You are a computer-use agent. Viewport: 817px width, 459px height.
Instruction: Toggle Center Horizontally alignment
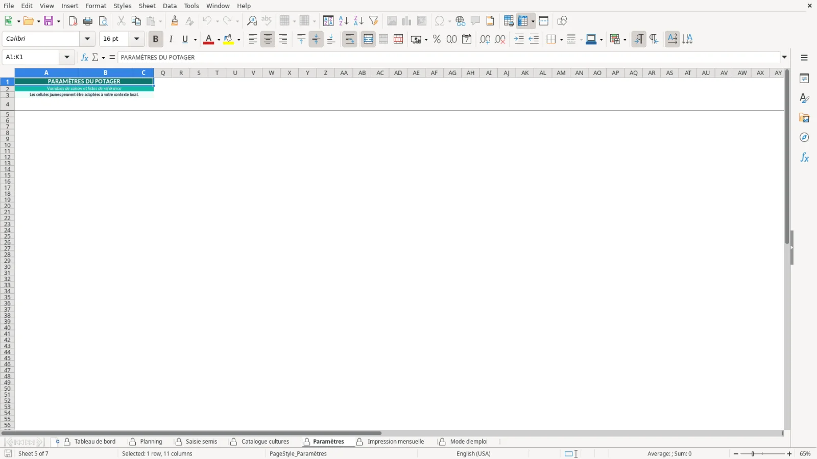click(268, 39)
